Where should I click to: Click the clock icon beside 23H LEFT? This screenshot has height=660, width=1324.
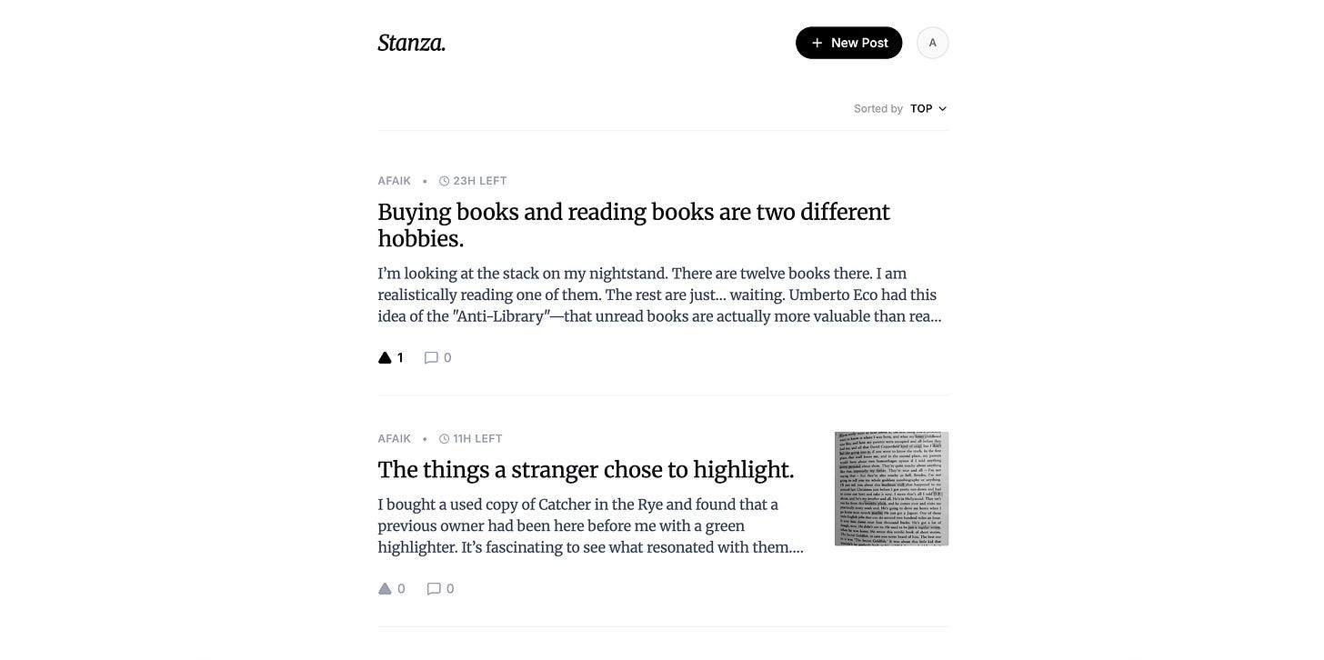pos(444,180)
